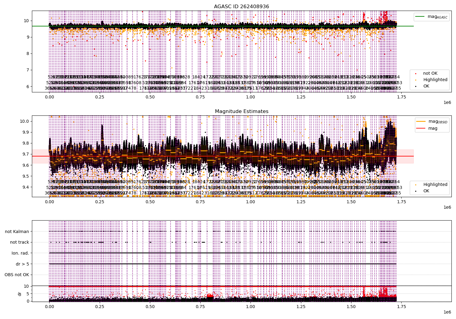This screenshot has height=319, width=456.
Task: Click the 'Ion. rad.' axis label
Action: tap(20, 253)
